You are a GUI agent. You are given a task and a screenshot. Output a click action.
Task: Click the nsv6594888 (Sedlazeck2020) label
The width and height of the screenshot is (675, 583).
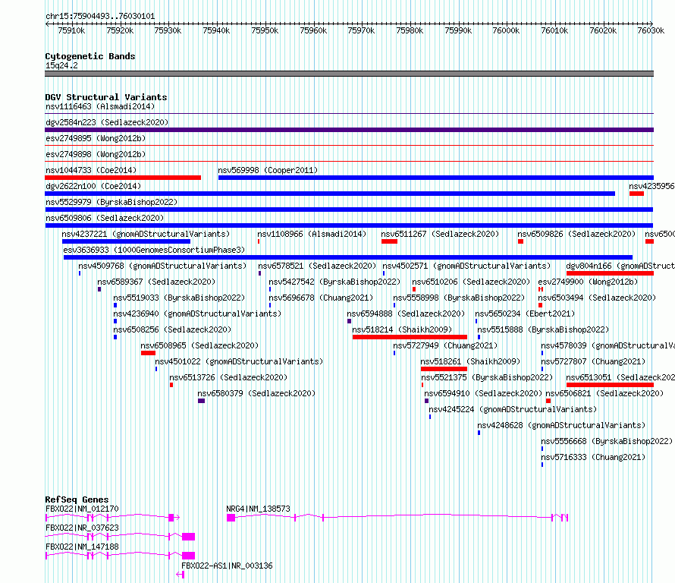tap(406, 314)
